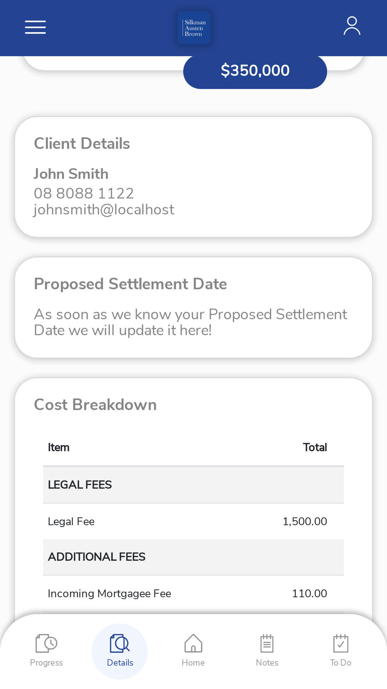The height and width of the screenshot is (689, 387).
Task: Open the hamburger menu
Action: coord(35,27)
